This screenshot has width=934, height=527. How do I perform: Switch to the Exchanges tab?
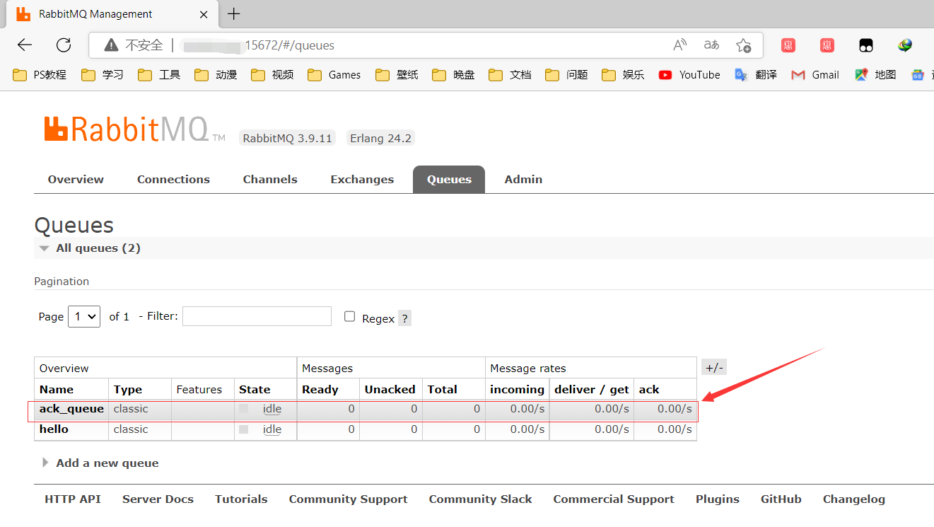coord(362,180)
